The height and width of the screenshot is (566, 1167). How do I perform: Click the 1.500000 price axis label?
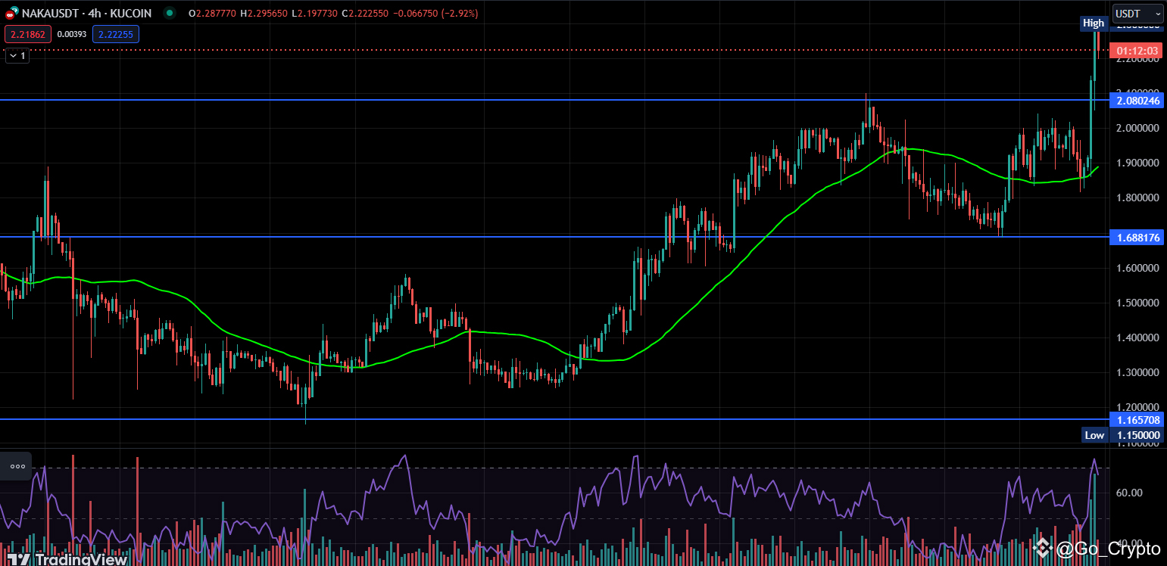click(x=1137, y=303)
